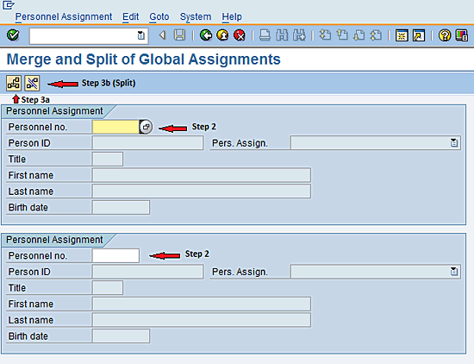This screenshot has width=474, height=364.
Task: Click the green Back arrow icon
Action: (206, 35)
